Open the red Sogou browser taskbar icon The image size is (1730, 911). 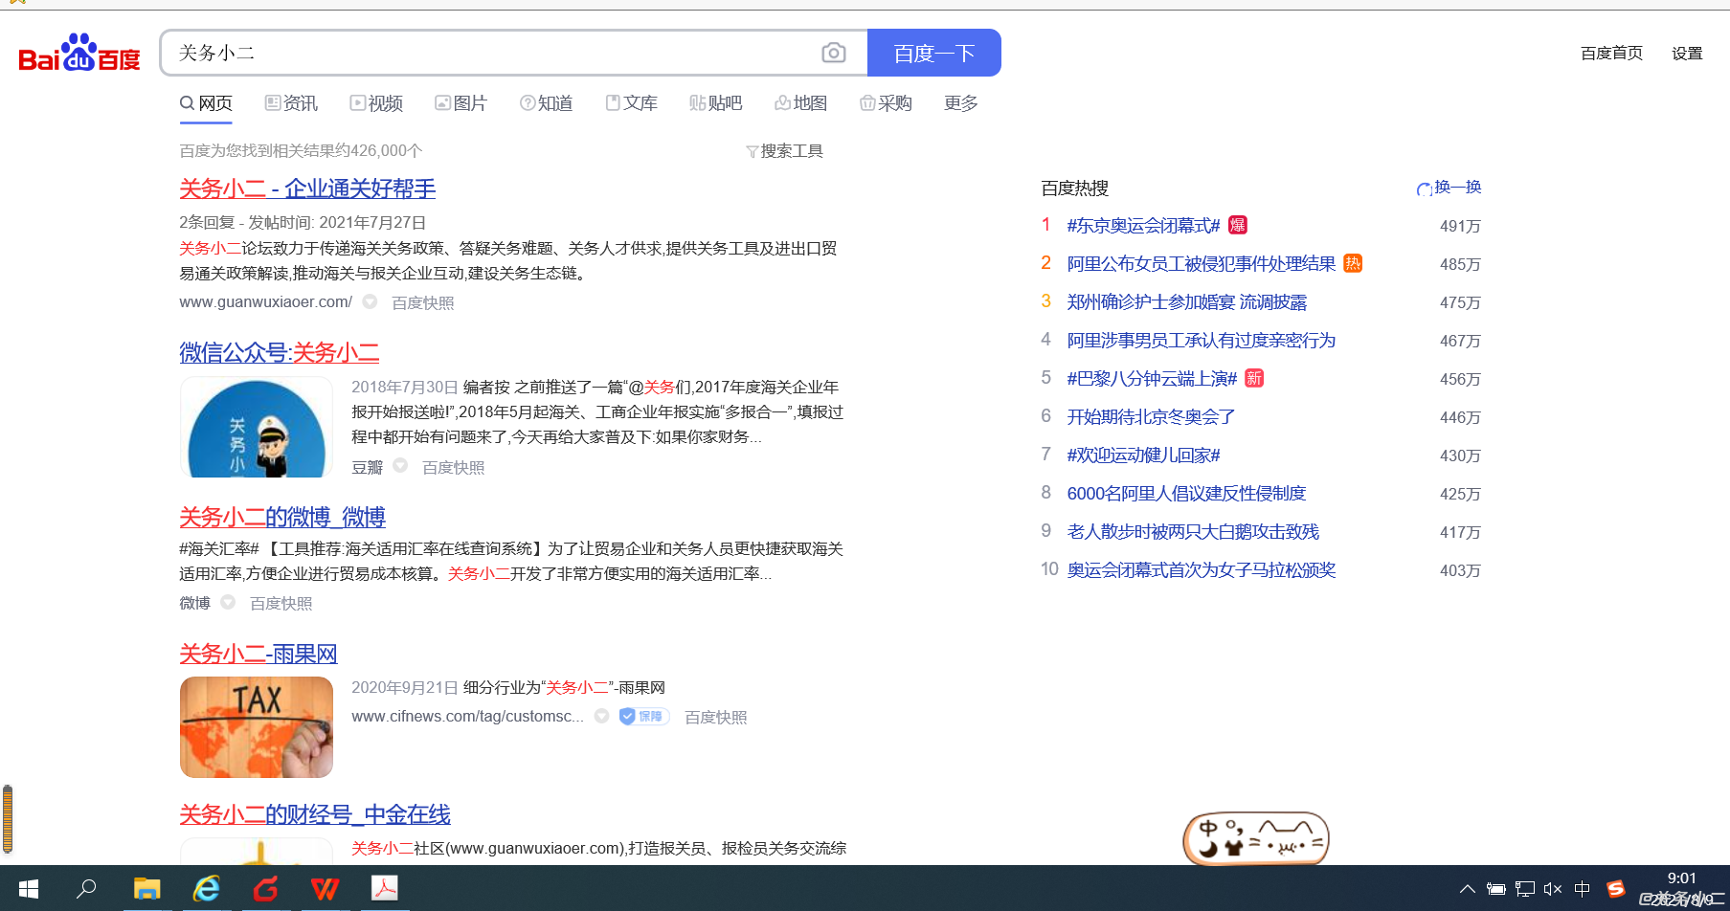point(265,889)
